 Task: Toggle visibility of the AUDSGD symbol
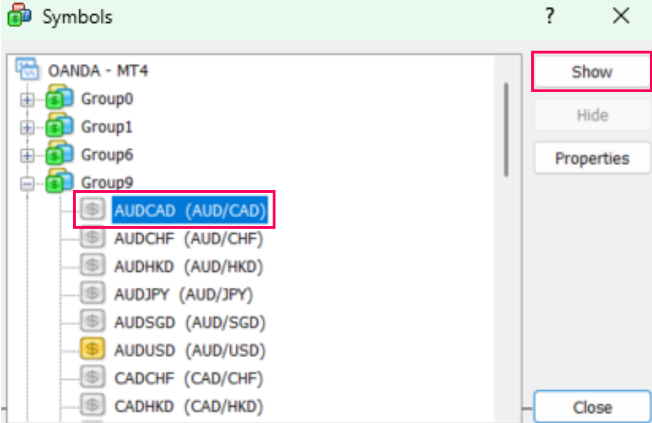click(92, 321)
